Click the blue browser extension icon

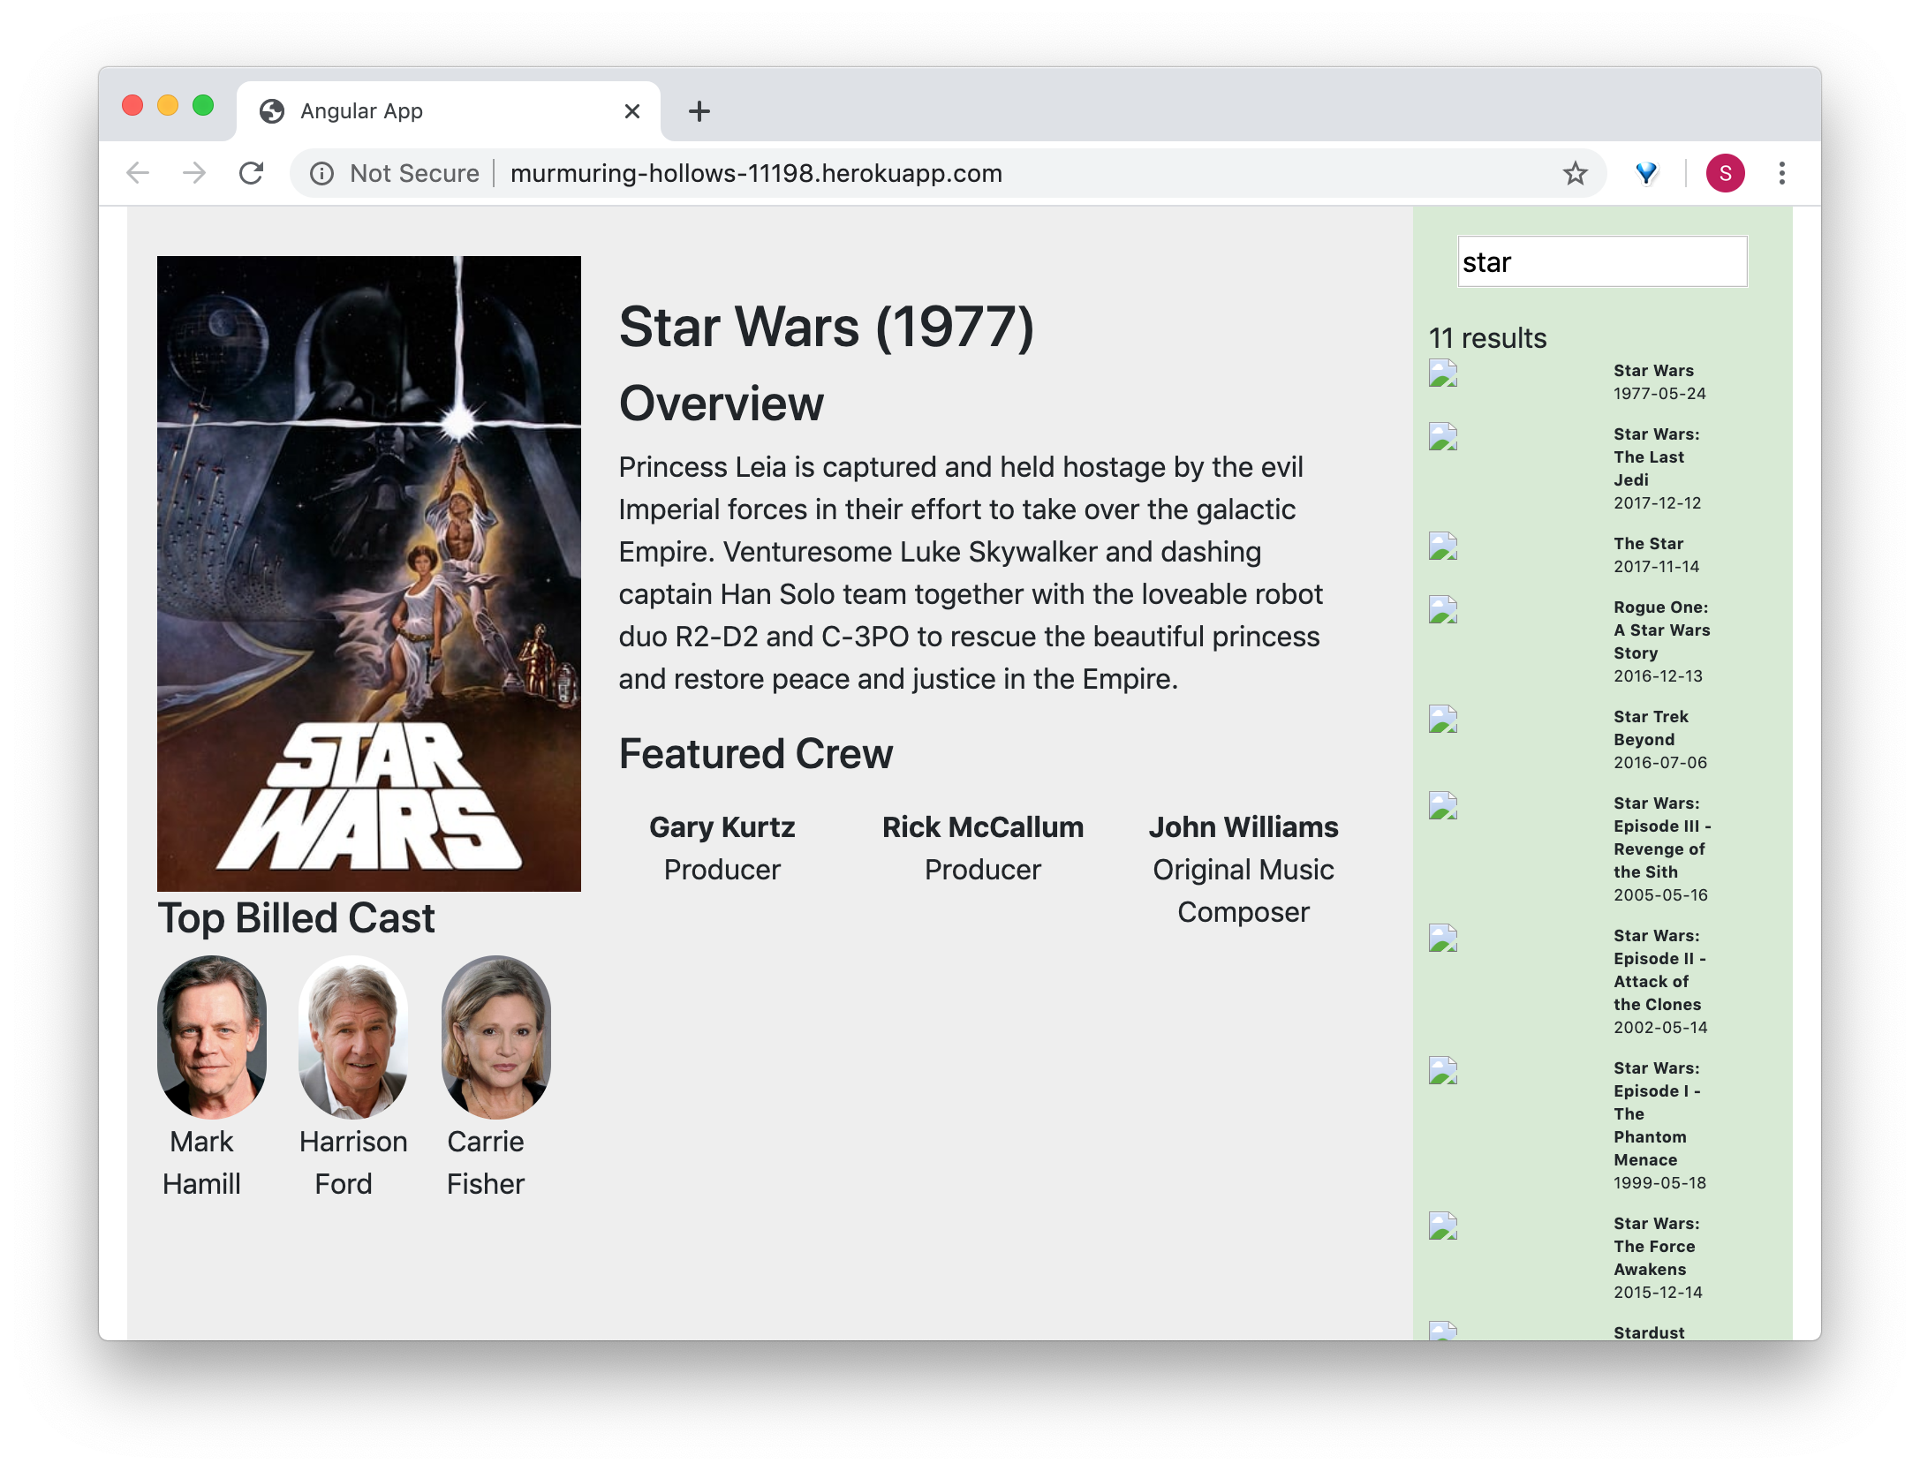click(x=1646, y=173)
